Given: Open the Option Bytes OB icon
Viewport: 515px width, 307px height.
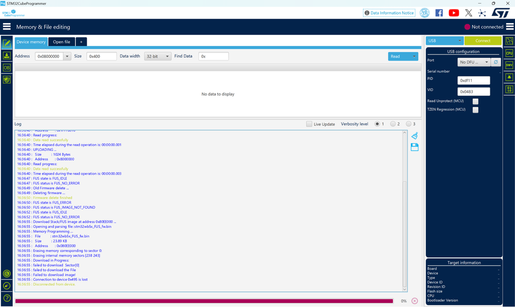Looking at the screenshot, I should pos(7,67).
